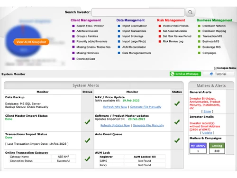Open Distributor Network
The image size is (237, 178).
click(214, 26)
